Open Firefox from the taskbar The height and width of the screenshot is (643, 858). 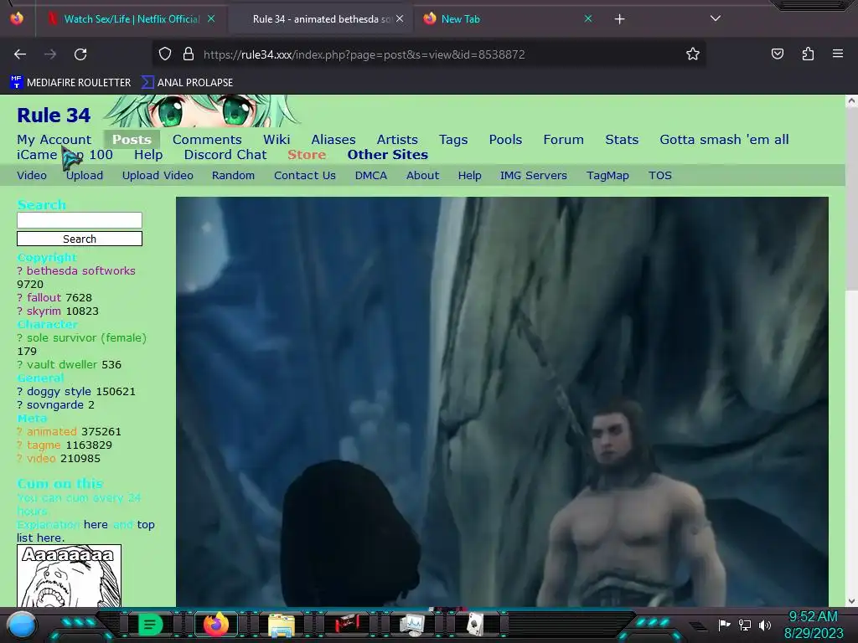tap(215, 625)
